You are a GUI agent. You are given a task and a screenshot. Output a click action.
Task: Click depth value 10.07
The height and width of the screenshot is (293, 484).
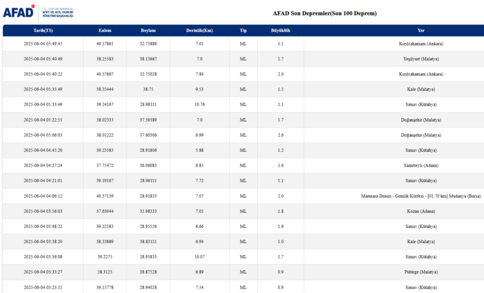(199, 256)
